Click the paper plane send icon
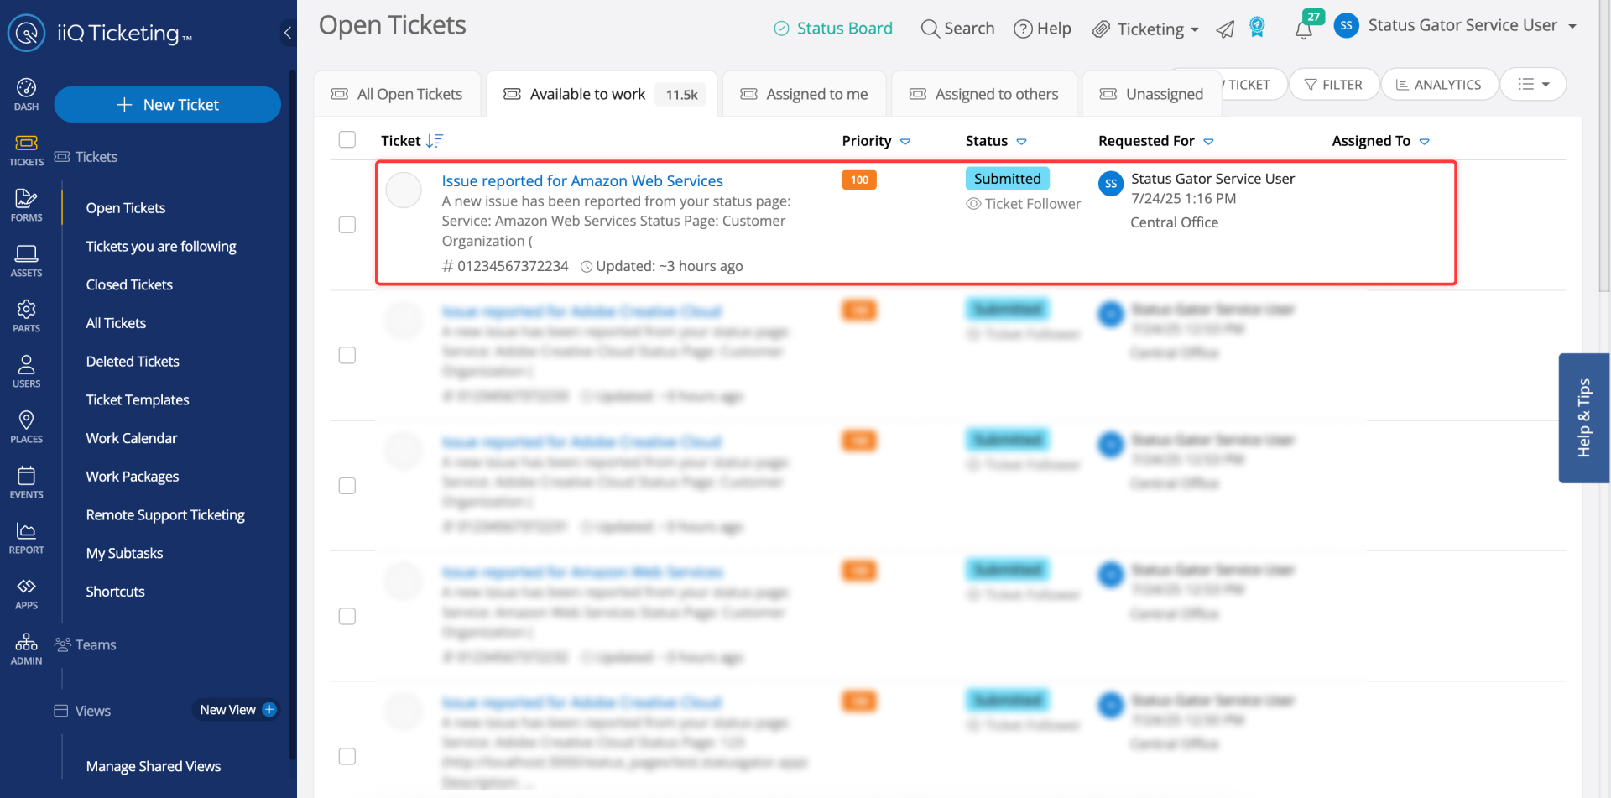The image size is (1611, 798). coord(1226,29)
